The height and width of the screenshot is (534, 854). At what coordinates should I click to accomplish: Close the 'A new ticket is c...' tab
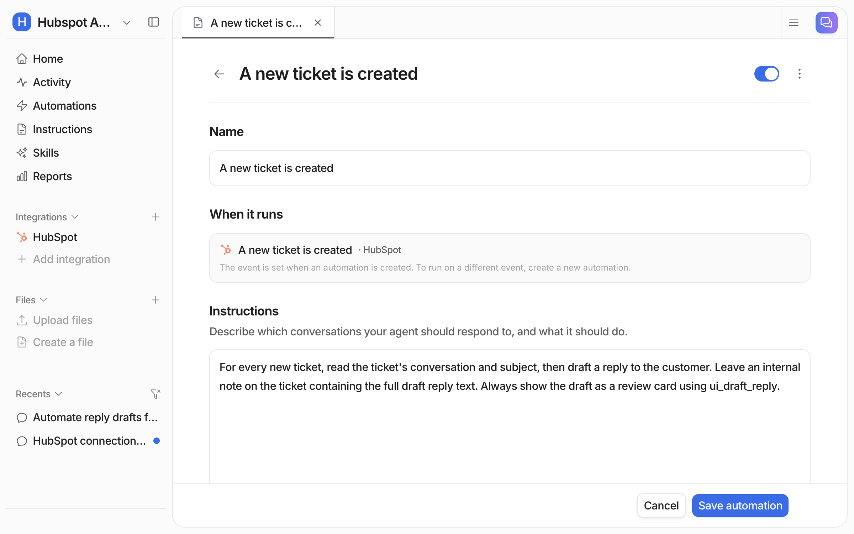point(318,23)
